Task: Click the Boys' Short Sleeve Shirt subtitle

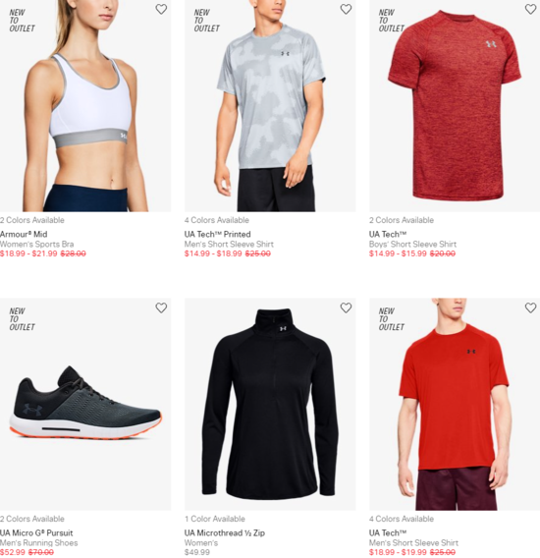Action: 412,244
